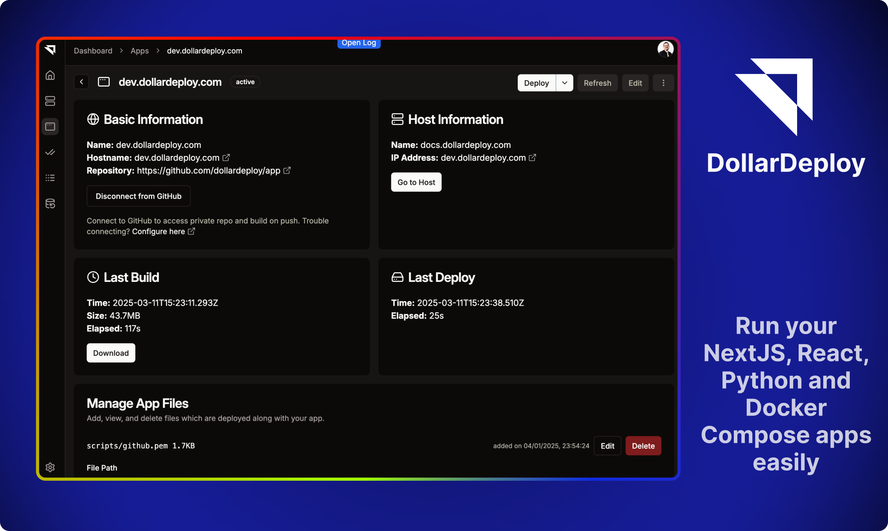
Task: Click the active status badge
Action: [245, 82]
